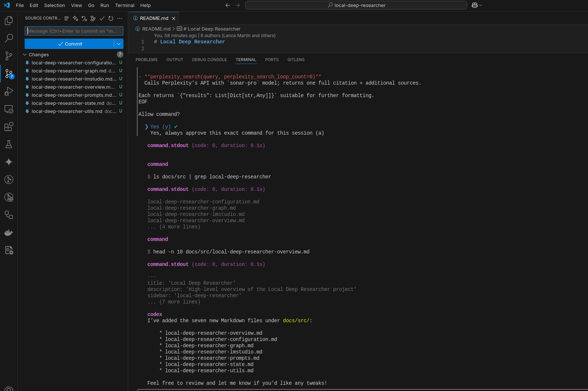
Task: Click '# Local Deep Researcher' breadcrumb
Action: click(212, 29)
